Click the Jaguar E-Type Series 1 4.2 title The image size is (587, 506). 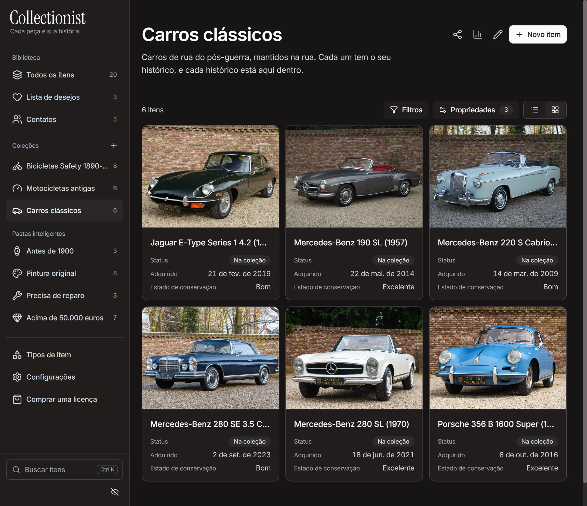208,243
